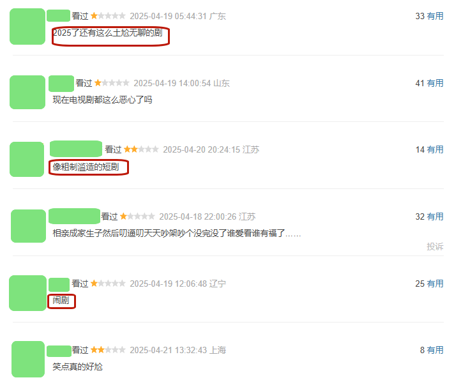This screenshot has width=461, height=387.
Task: Click 有用 on the 32-vote Jiangsu review
Action: [435, 216]
